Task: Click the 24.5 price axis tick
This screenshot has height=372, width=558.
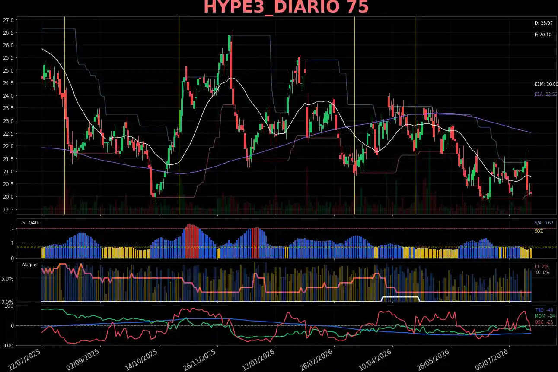Action: point(9,83)
